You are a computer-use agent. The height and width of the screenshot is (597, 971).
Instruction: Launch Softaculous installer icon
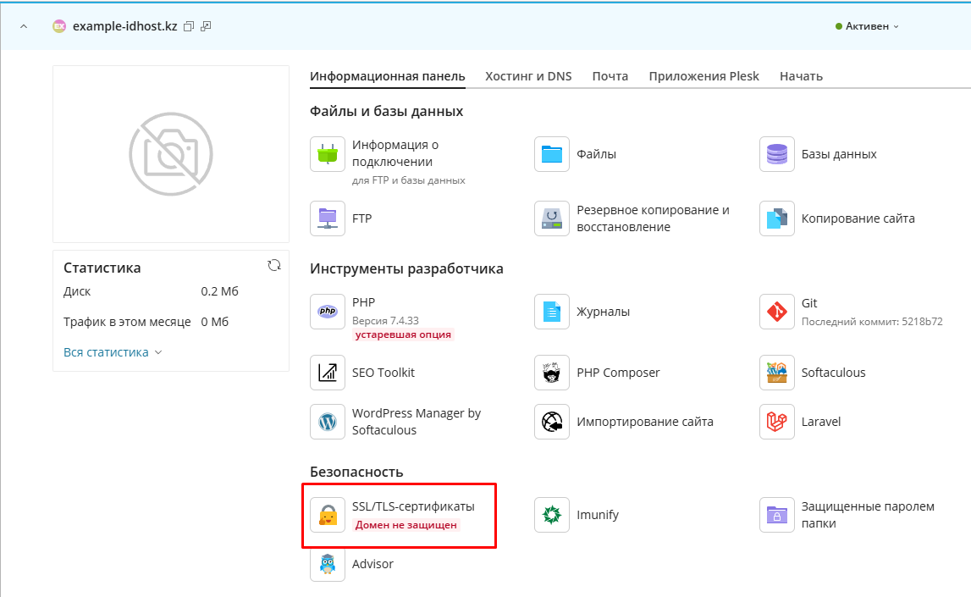[777, 373]
